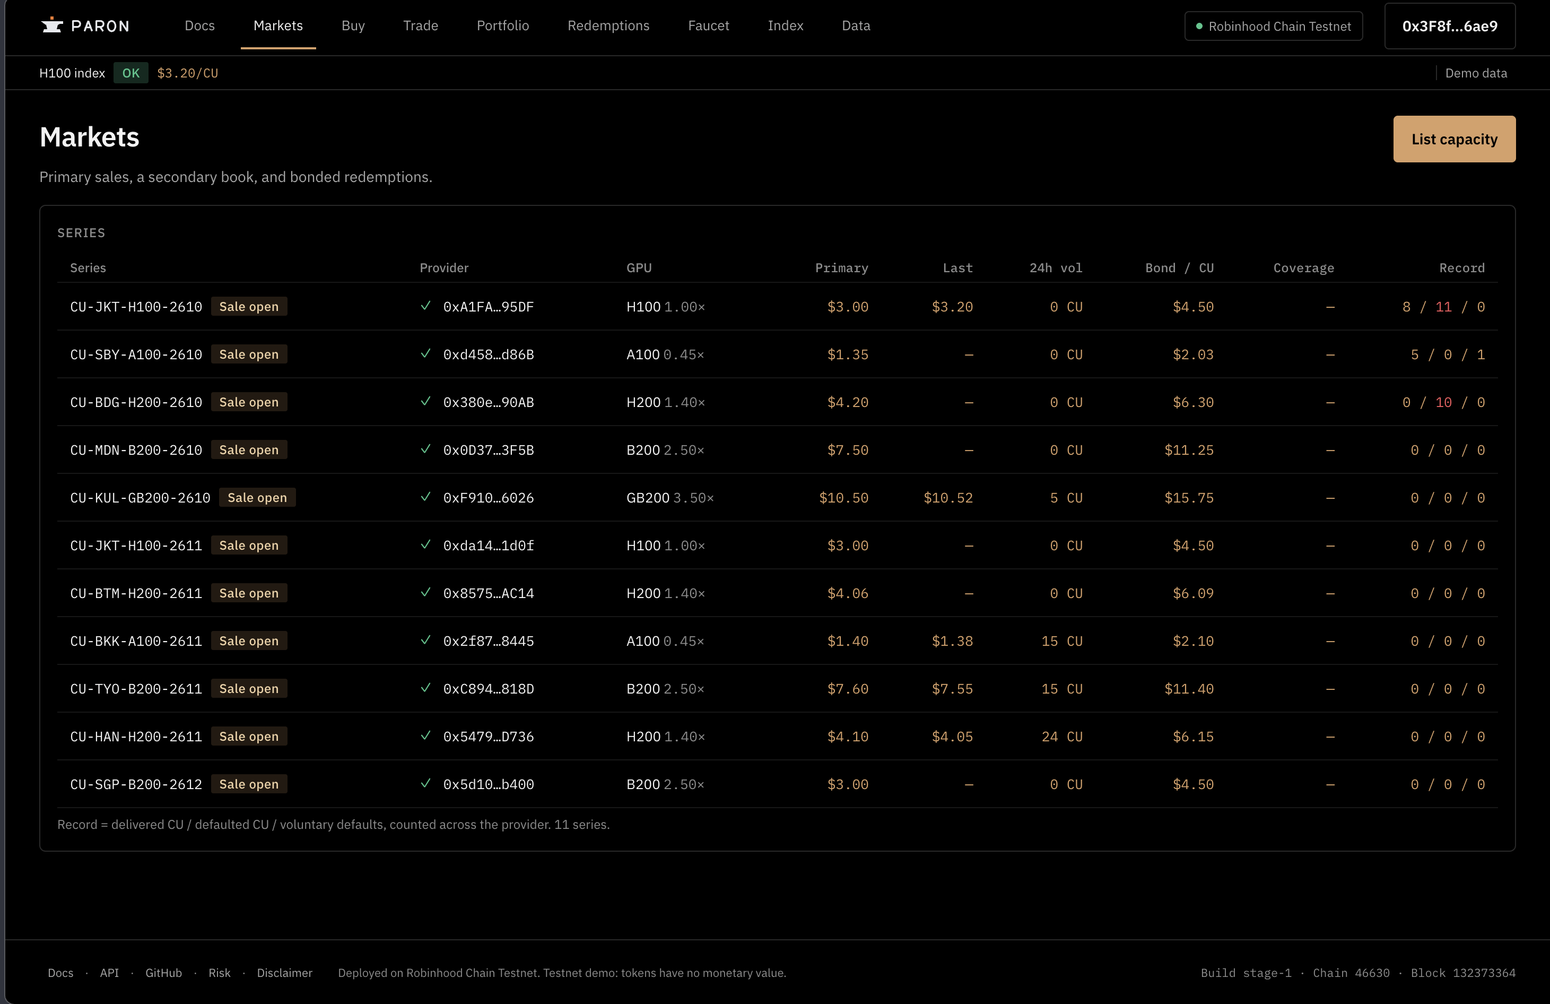Click the OK status badge of H100 index

(131, 73)
